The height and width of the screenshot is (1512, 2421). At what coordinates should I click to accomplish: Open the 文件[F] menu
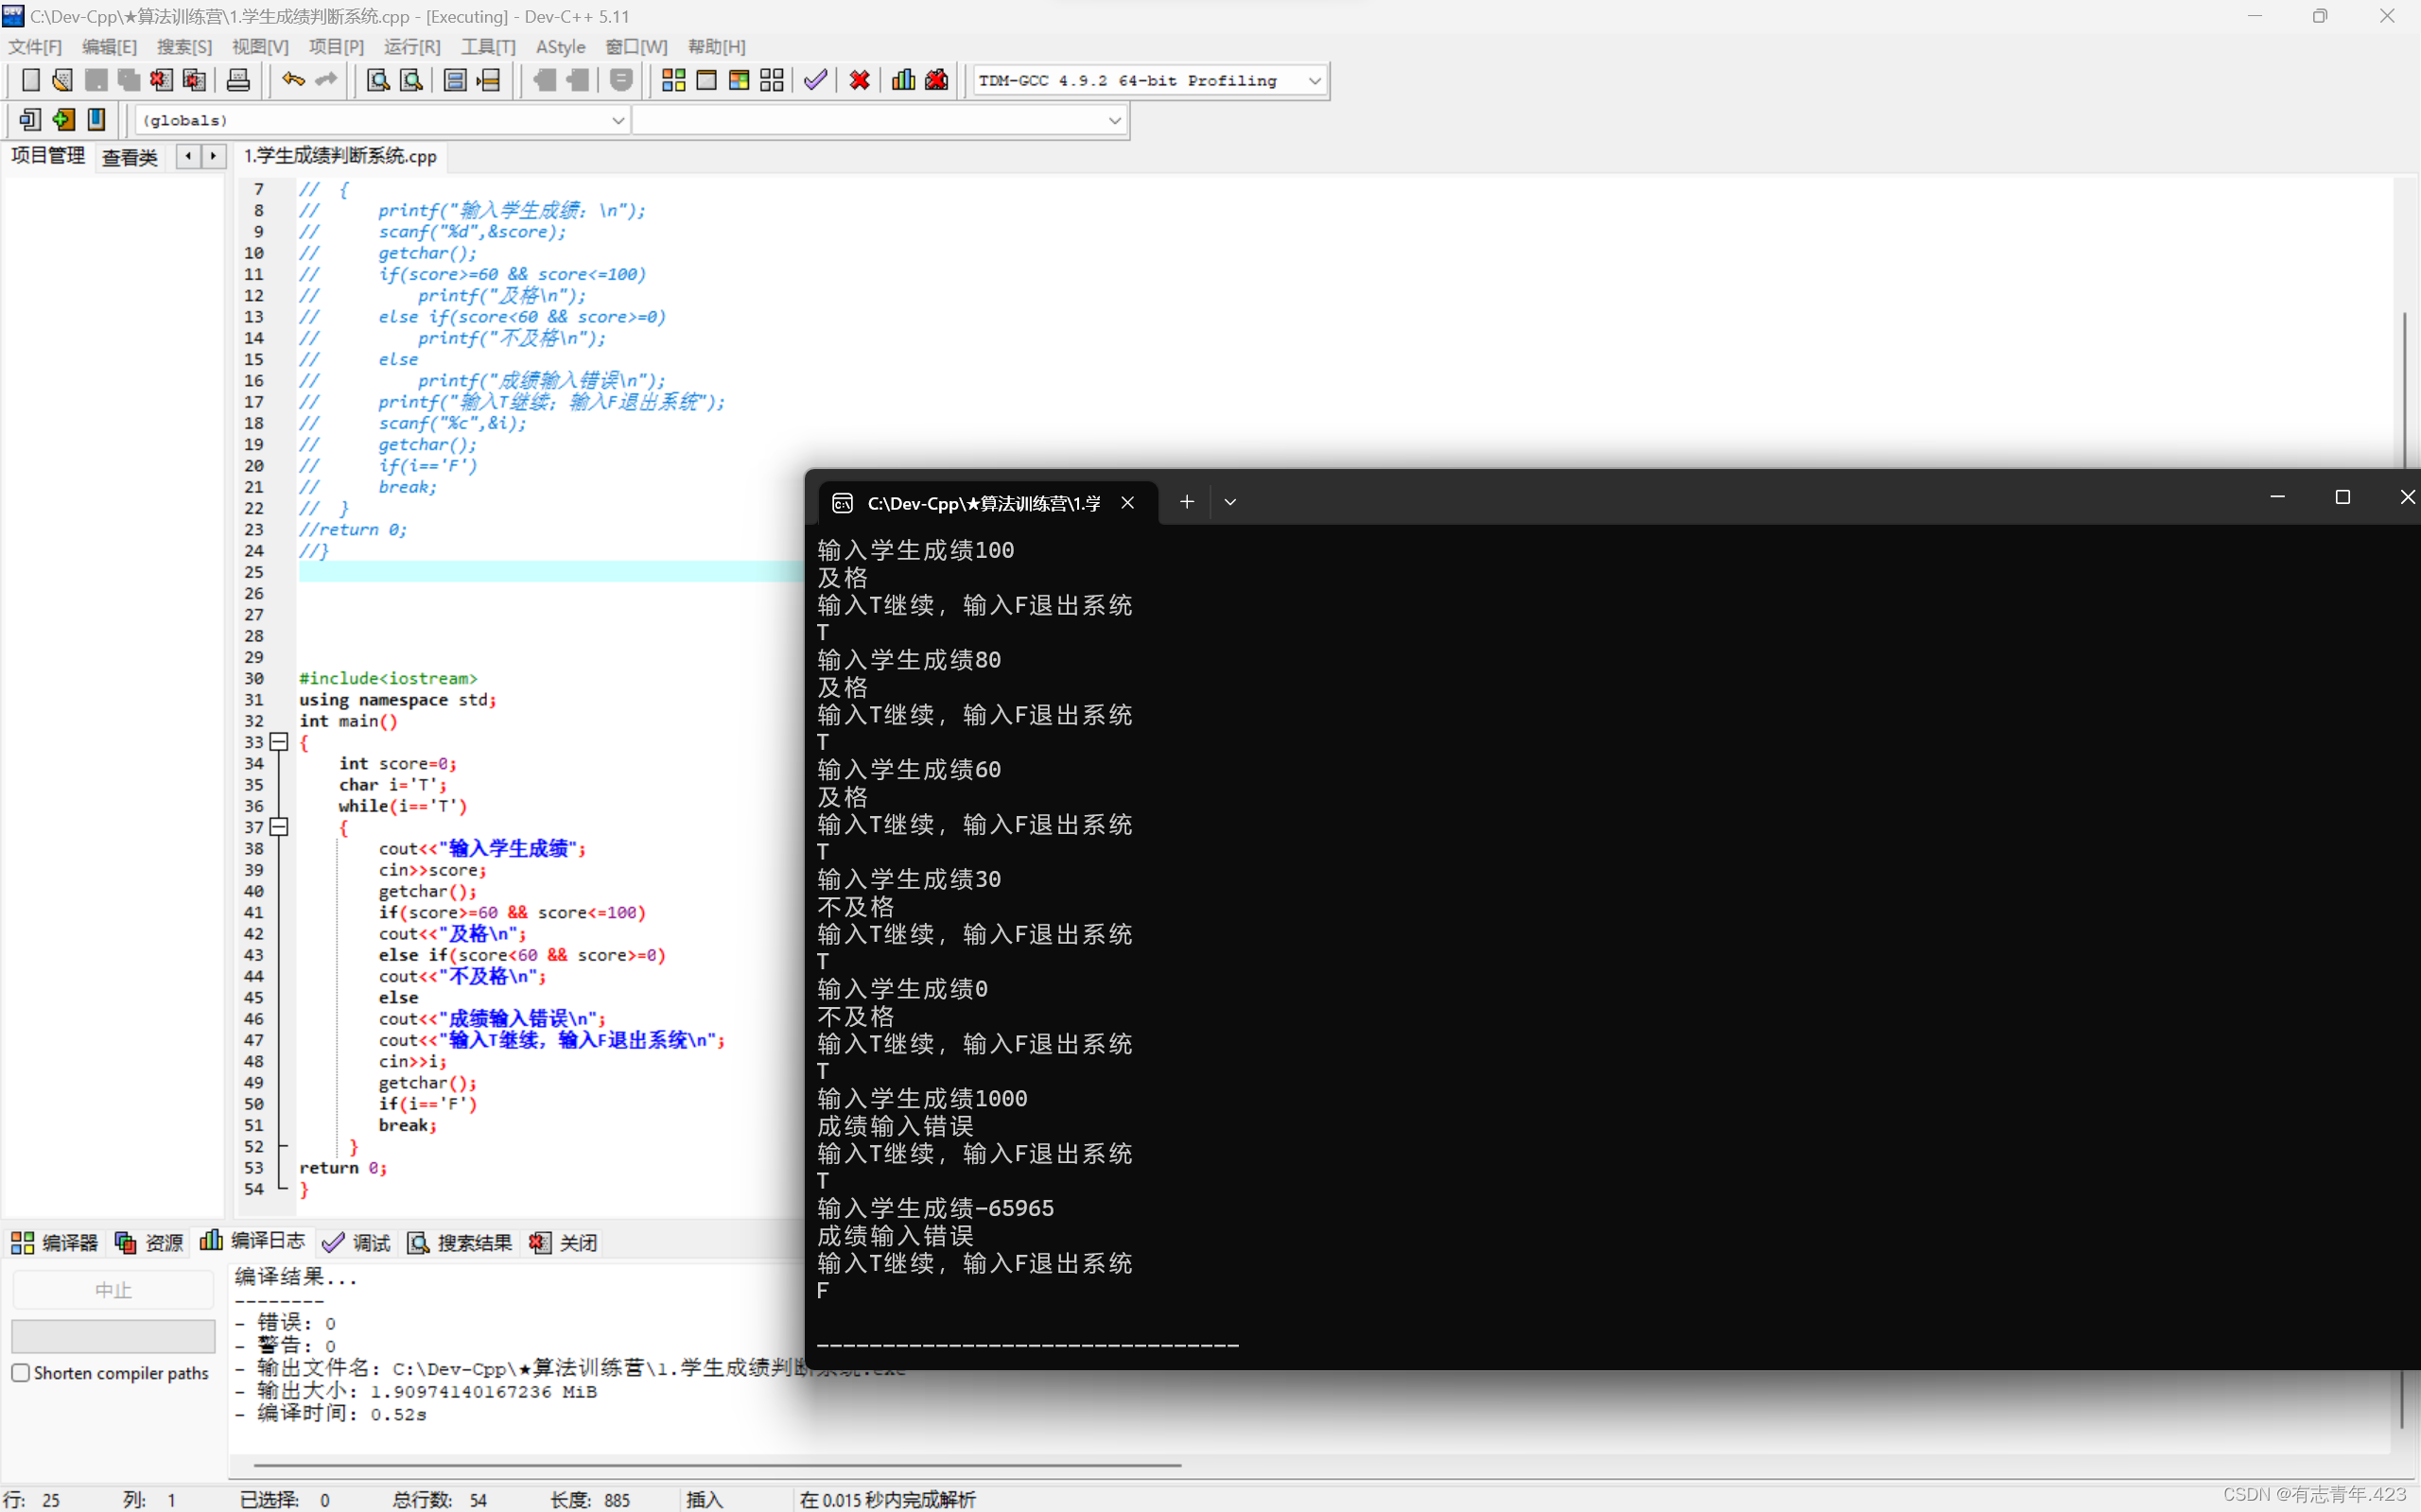(35, 47)
